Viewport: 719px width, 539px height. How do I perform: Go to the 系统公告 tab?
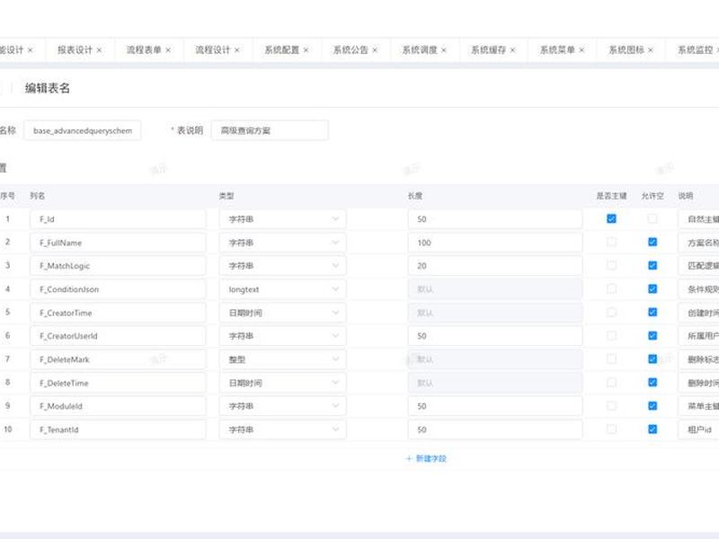pos(351,50)
